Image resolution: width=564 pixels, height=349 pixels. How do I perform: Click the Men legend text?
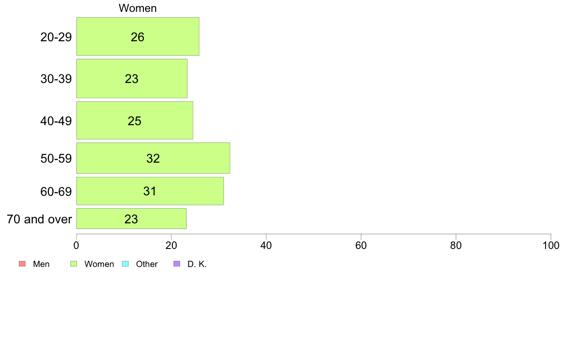point(41,264)
